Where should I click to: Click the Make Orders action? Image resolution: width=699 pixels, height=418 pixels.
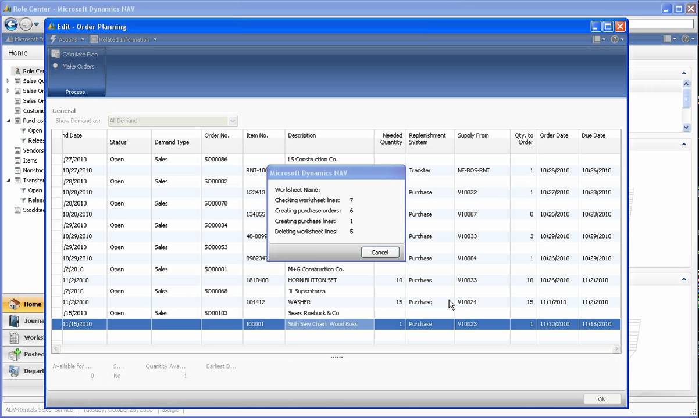[x=73, y=66]
